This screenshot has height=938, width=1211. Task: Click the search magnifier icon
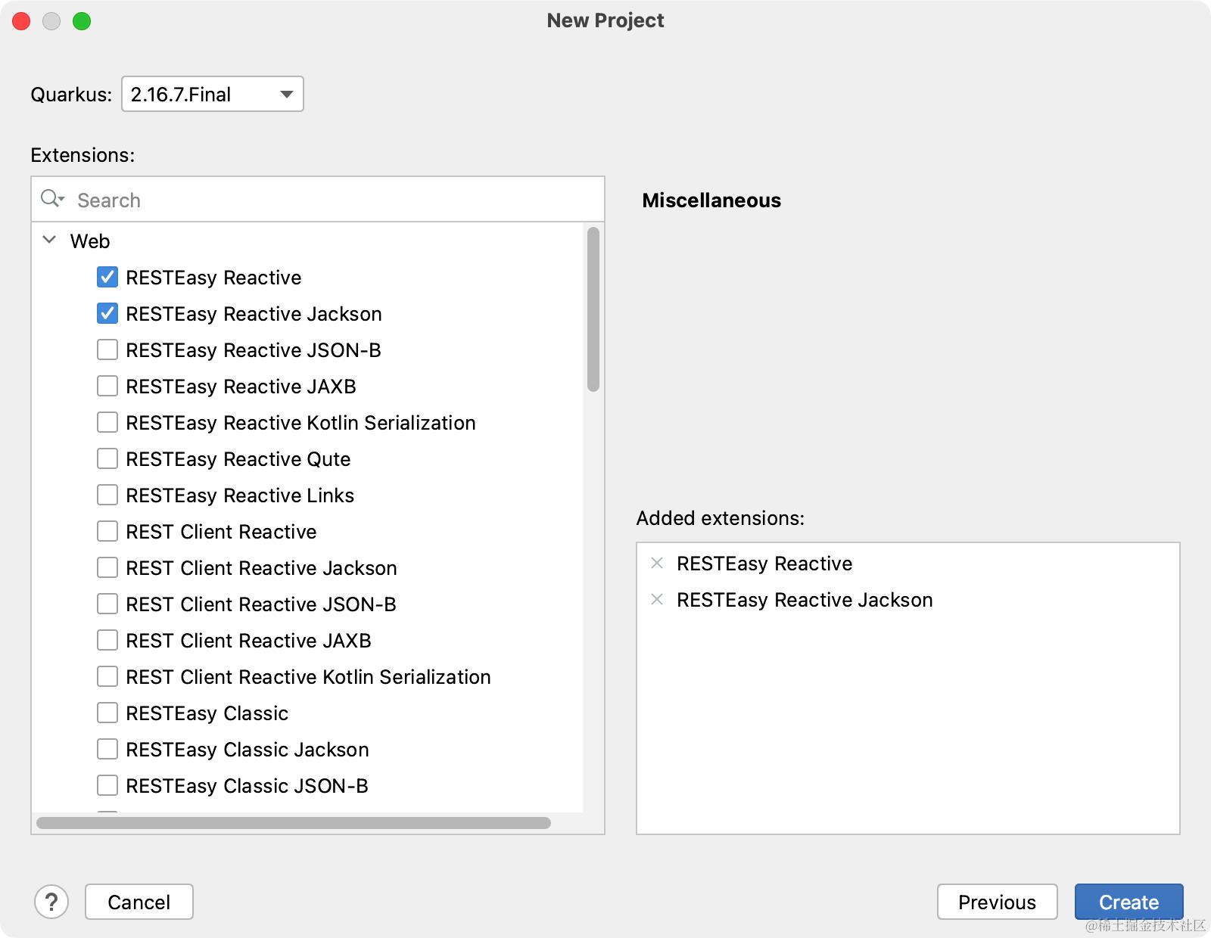tap(51, 199)
